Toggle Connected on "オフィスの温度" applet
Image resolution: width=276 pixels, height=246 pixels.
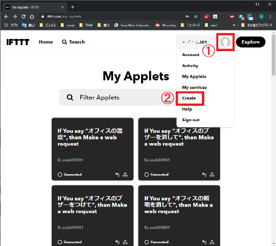(x=70, y=175)
